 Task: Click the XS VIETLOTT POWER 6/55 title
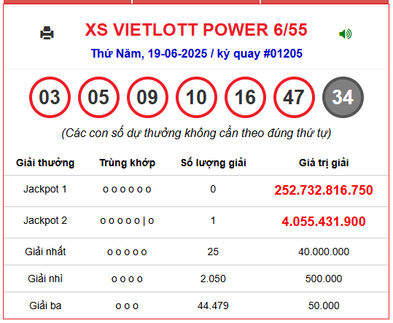point(196,30)
